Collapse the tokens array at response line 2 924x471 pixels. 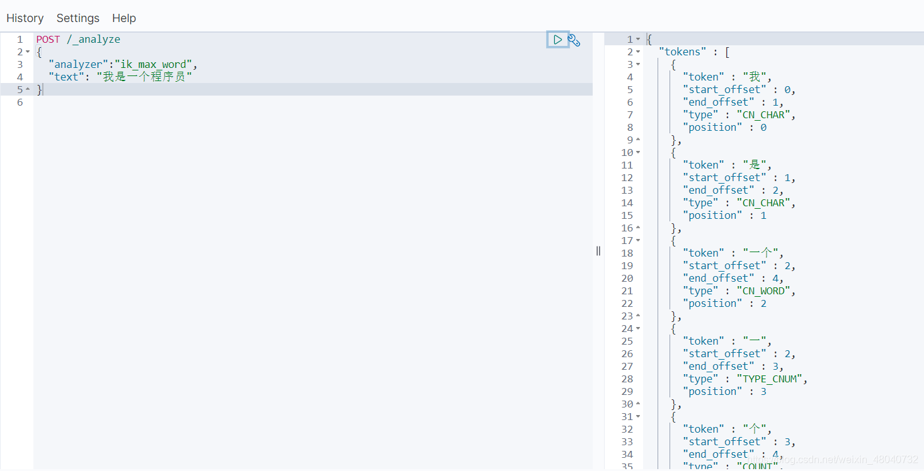click(638, 52)
